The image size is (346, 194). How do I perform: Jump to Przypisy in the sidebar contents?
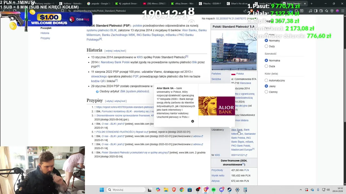(x=45, y=38)
